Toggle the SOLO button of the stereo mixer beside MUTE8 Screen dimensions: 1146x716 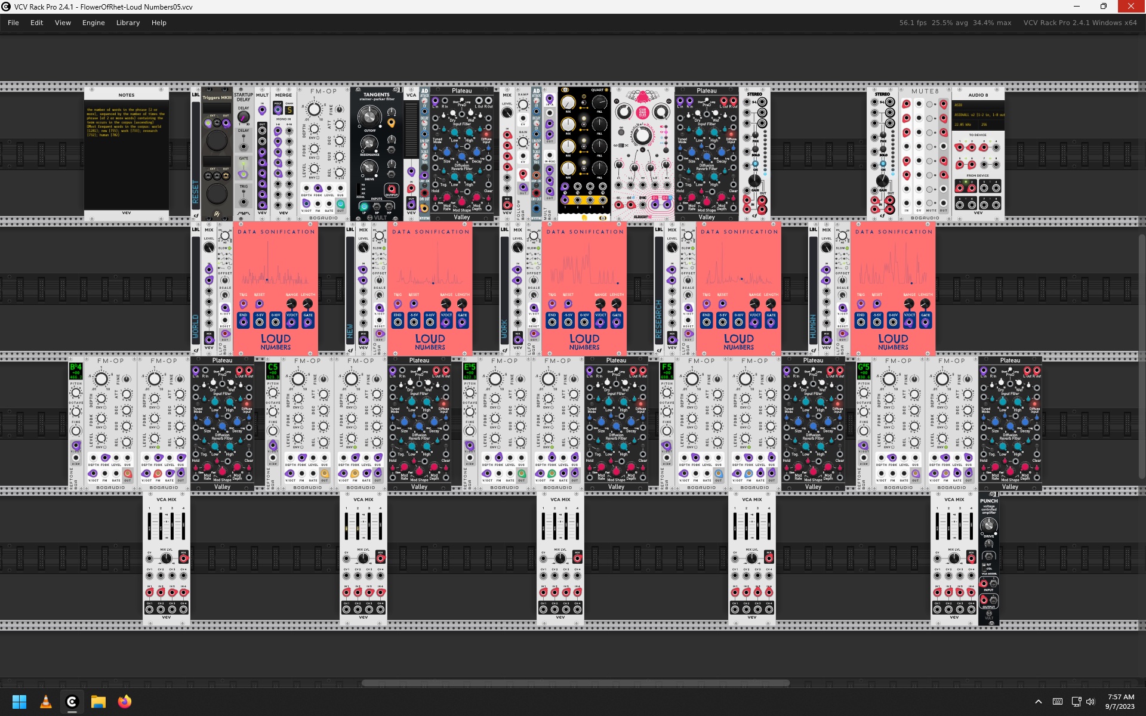point(883,149)
